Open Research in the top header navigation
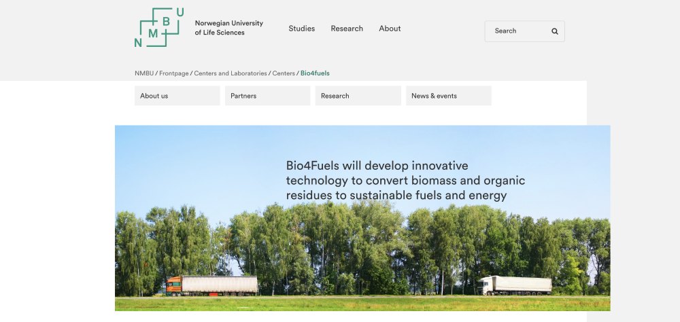Viewport: 680px width, 322px height. (x=347, y=29)
